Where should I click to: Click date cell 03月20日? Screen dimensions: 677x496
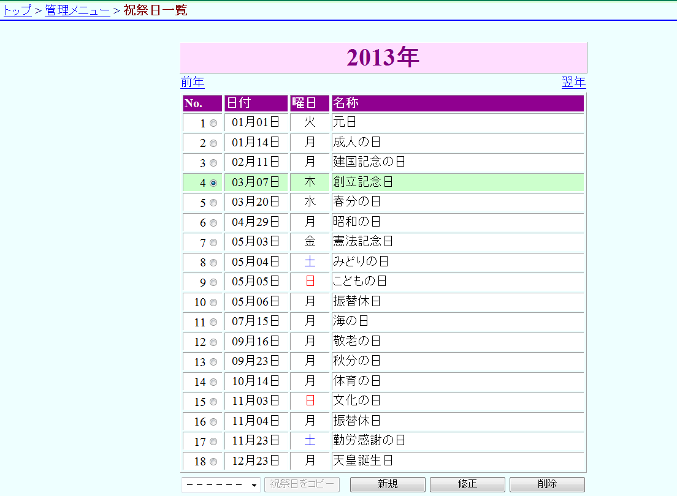pos(256,202)
